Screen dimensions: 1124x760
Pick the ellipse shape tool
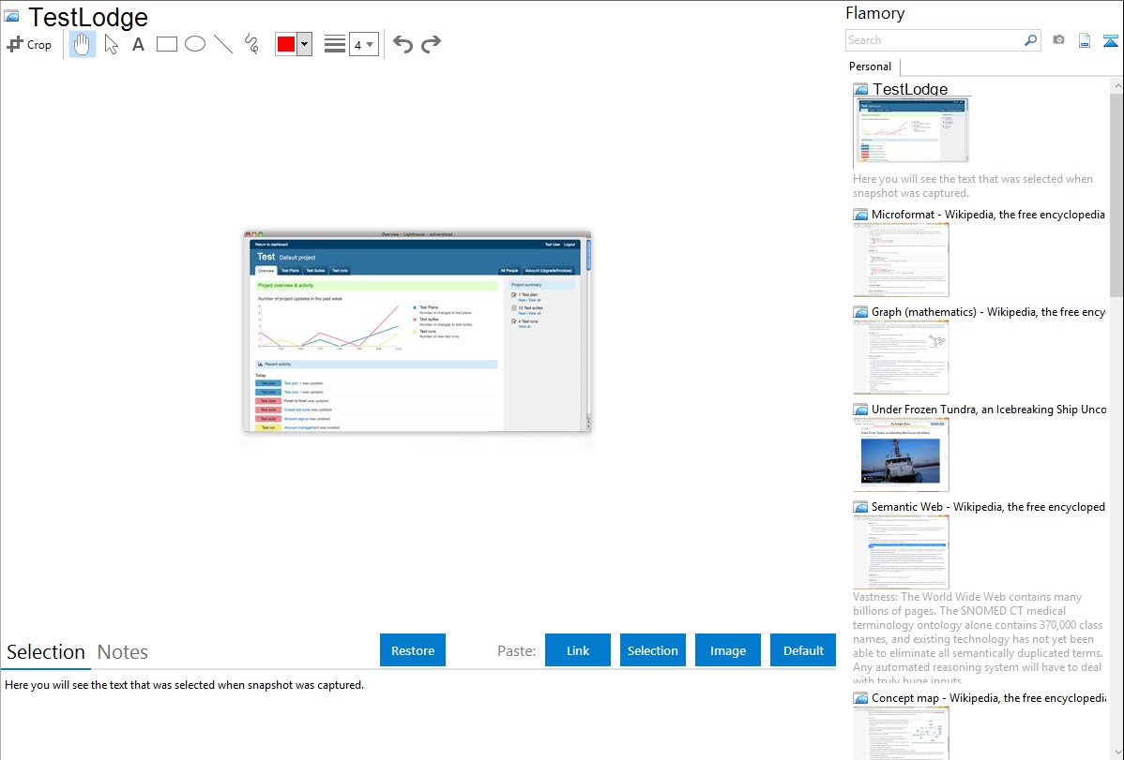click(195, 44)
